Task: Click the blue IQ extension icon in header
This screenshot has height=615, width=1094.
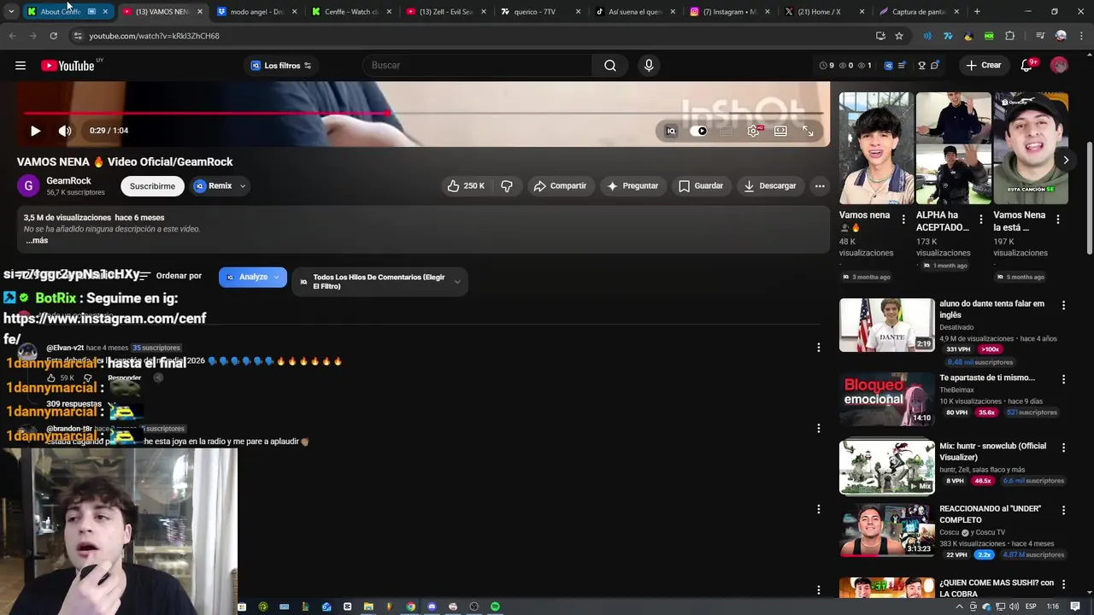Action: pos(888,66)
